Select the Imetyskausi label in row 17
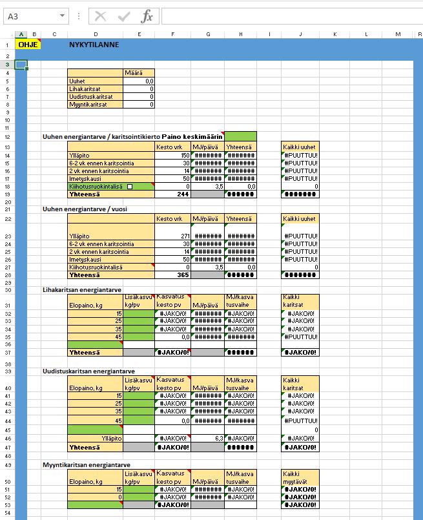This screenshot has height=520, width=423. click(x=111, y=179)
